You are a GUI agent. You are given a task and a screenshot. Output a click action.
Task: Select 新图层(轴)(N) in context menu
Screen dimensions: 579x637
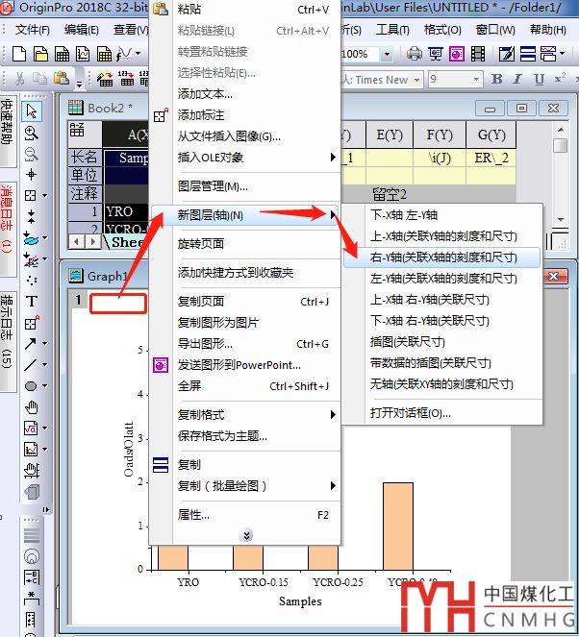[x=244, y=215]
